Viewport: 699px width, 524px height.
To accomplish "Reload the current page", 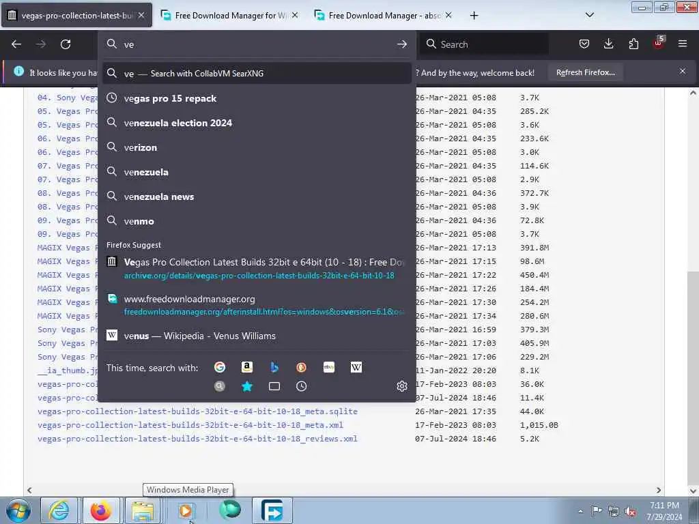I will pyautogui.click(x=66, y=44).
